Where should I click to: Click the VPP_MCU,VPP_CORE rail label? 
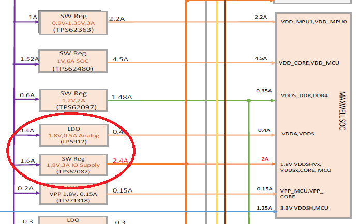302,194
